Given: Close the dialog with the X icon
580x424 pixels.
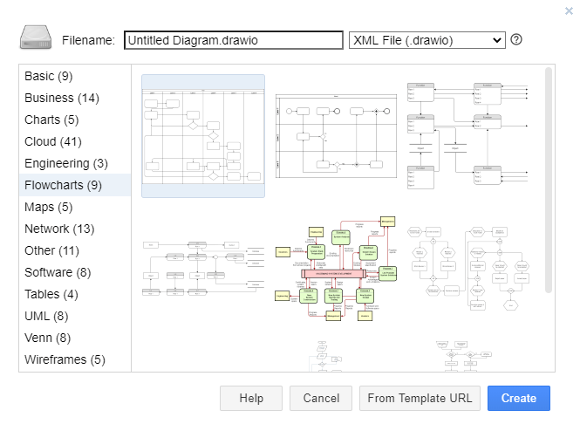Looking at the screenshot, I should pos(569,10).
